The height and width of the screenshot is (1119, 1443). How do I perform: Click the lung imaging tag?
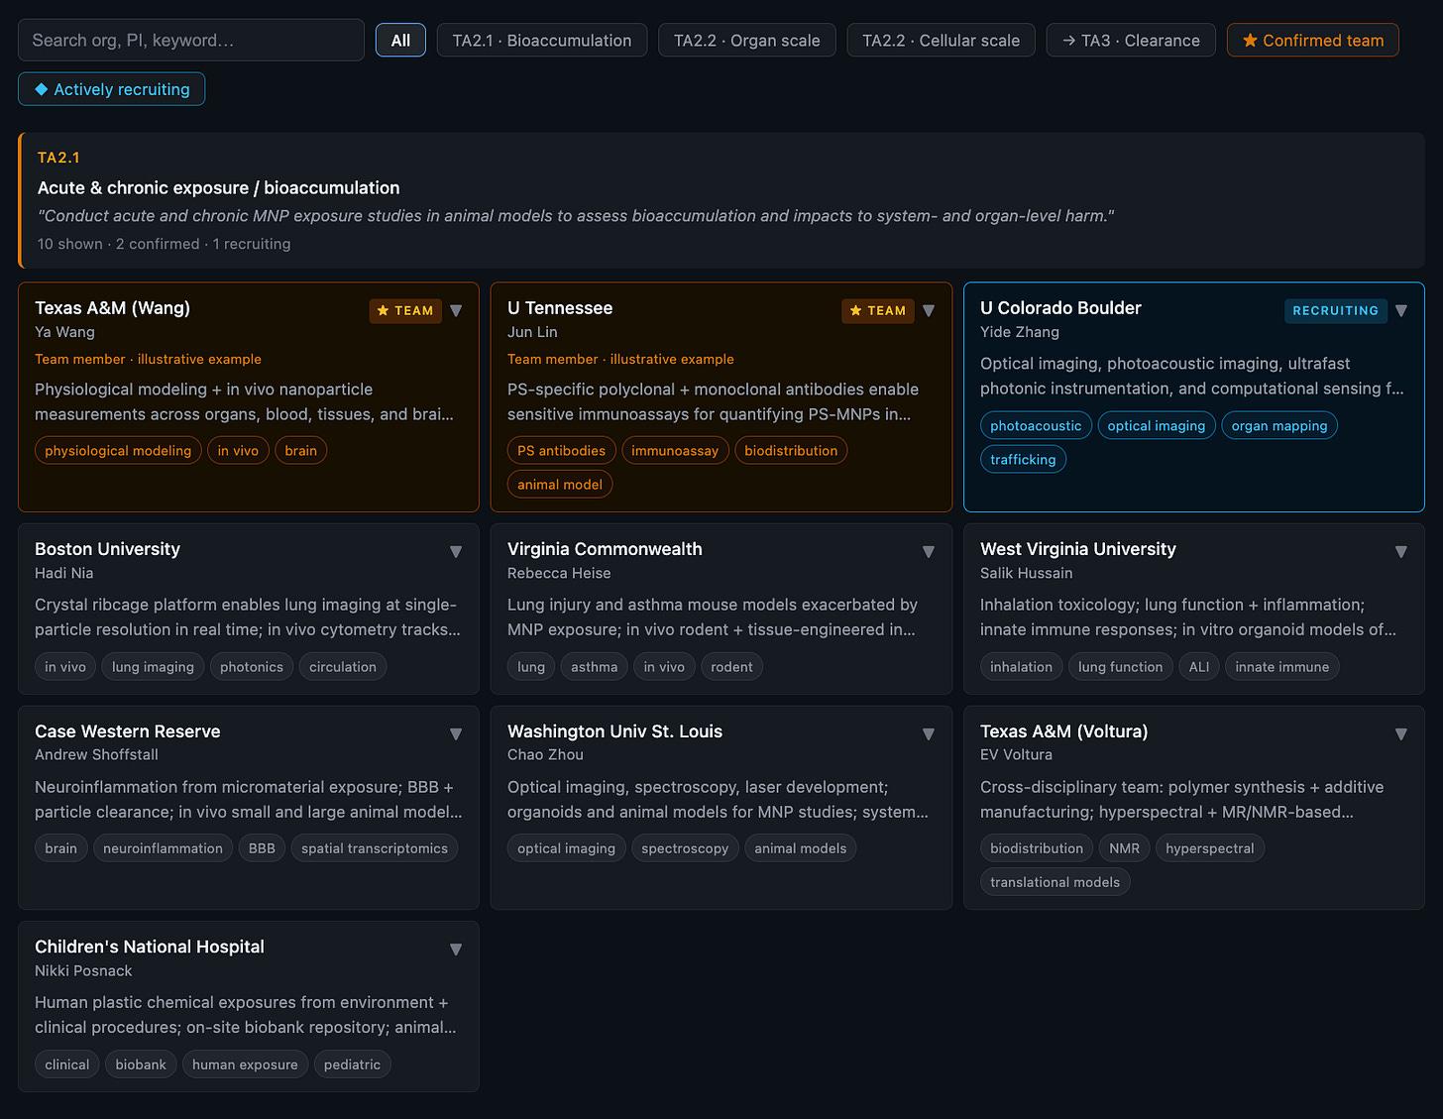click(153, 667)
